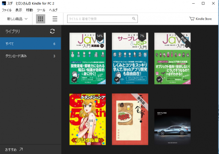Viewport: 219px width, 154px height.
Task: Open the ツール menu
Action: (41, 10)
